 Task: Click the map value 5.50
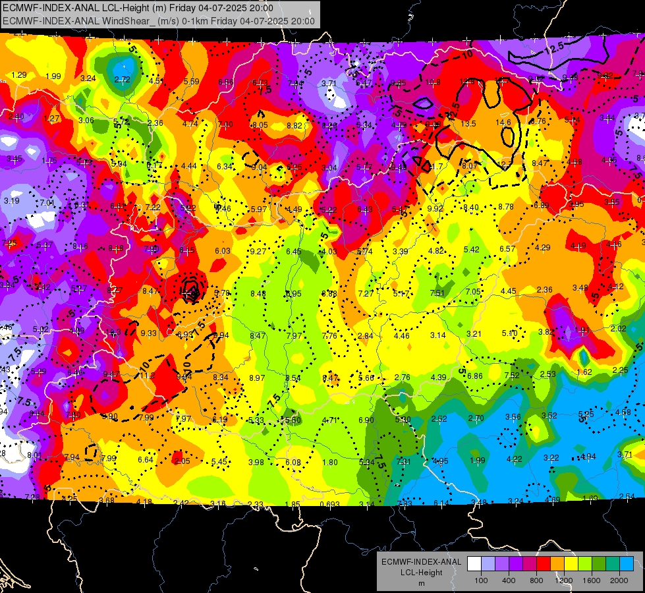point(293,420)
